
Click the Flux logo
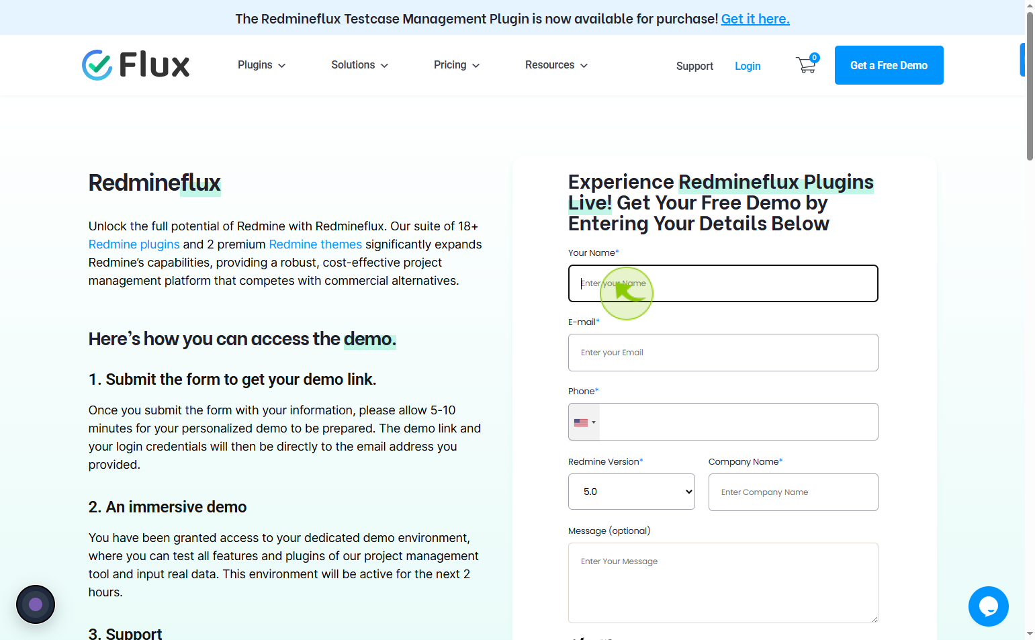click(x=136, y=65)
